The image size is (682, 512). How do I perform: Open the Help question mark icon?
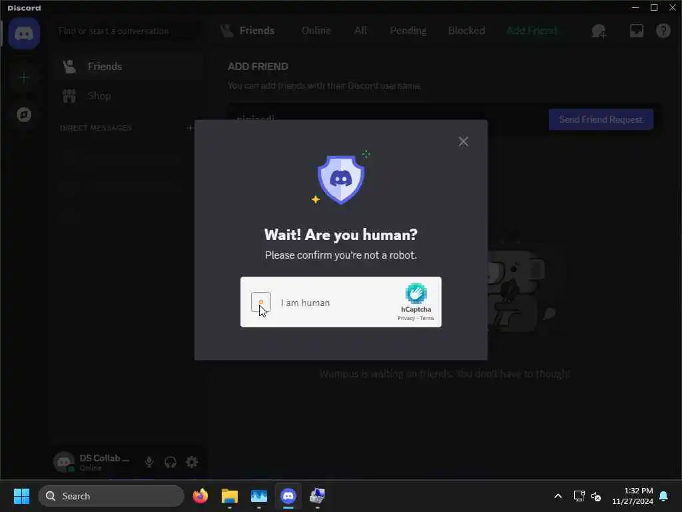[663, 31]
